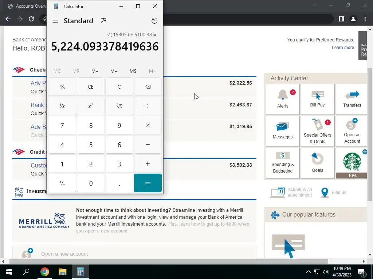Click the browser back arrow
The height and width of the screenshot is (279, 373).
(8, 19)
